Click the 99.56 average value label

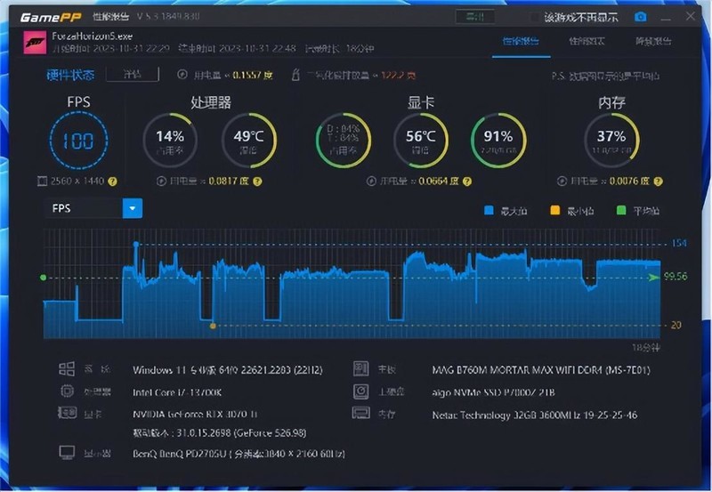click(676, 277)
